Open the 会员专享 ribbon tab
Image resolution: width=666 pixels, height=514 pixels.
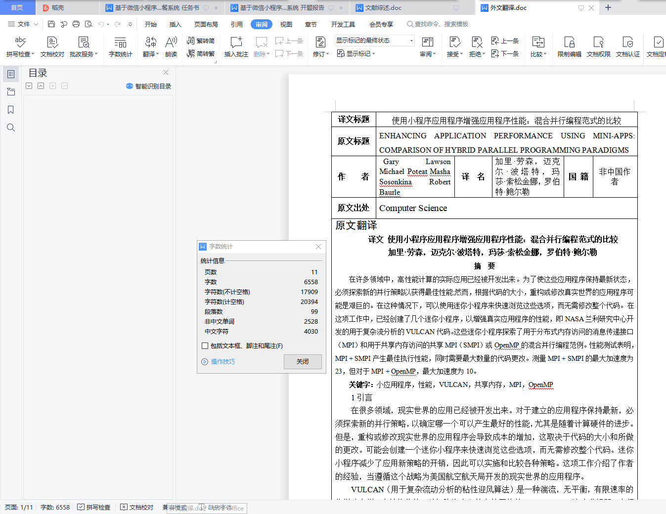pyautogui.click(x=381, y=24)
